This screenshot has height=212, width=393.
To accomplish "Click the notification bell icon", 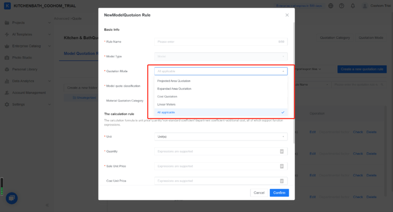I will (x=353, y=6).
